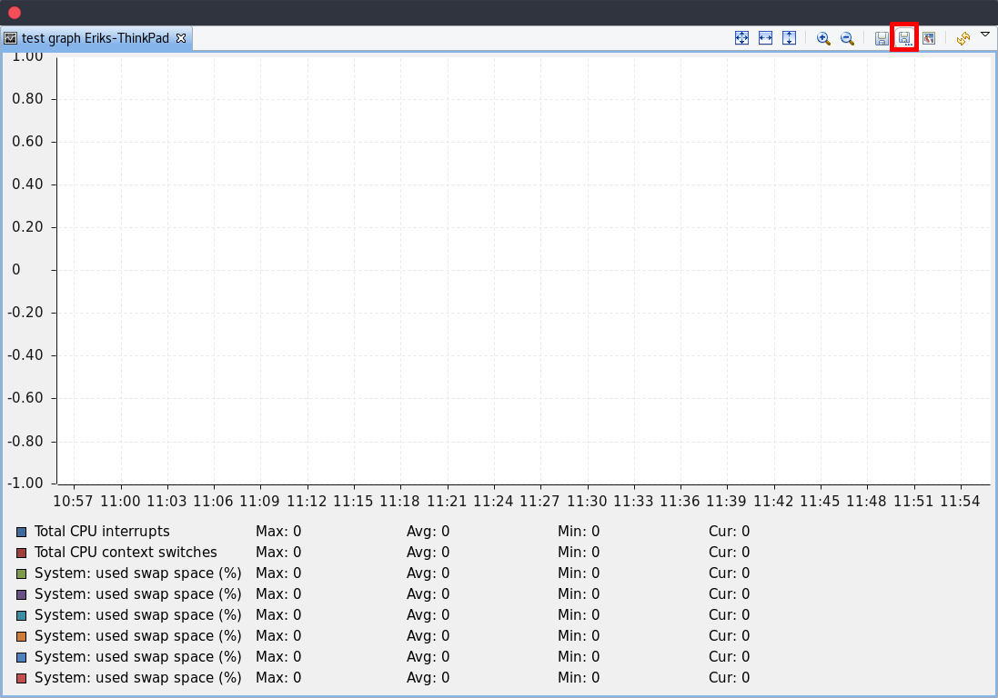Close the test graph tab
The height and width of the screenshot is (698, 998).
[x=180, y=38]
